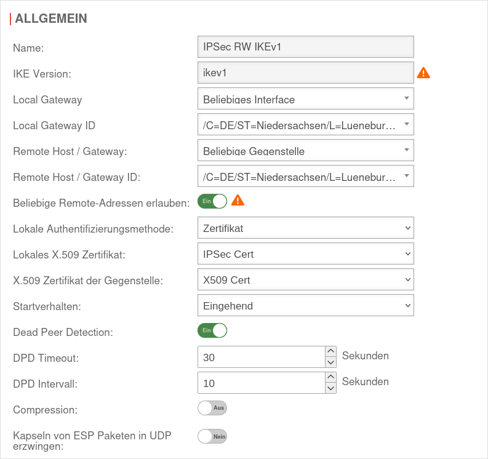Open Lokale Authentifizierungsmethode dropdown showing Zertifikat

point(305,228)
